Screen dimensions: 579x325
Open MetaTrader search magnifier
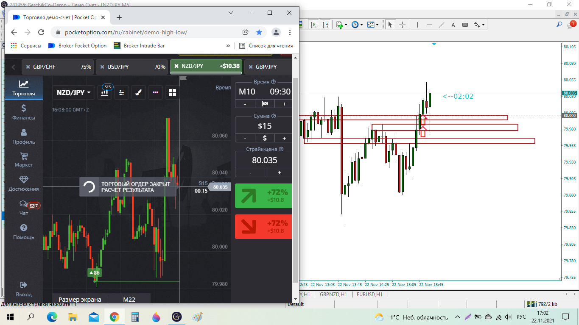pos(559,25)
